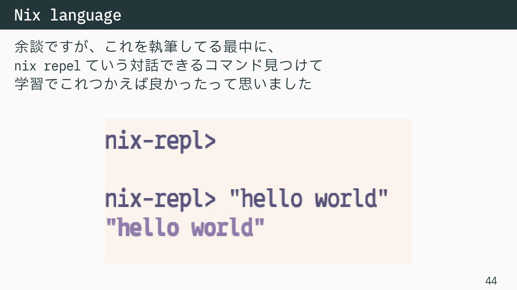Click the text 最中に in the first line
Image resolution: width=517 pixels, height=290 pixels.
(x=245, y=47)
